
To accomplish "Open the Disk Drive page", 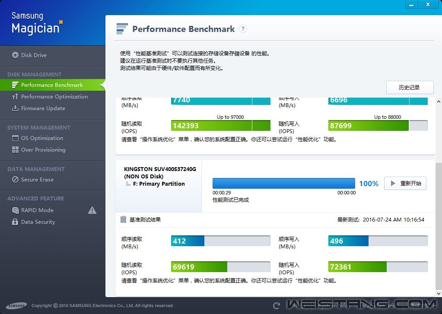I will 52,55.
